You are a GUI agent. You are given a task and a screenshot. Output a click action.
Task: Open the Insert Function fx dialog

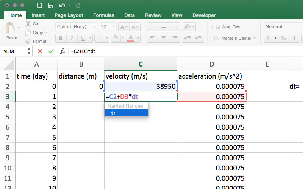[x=62, y=51]
